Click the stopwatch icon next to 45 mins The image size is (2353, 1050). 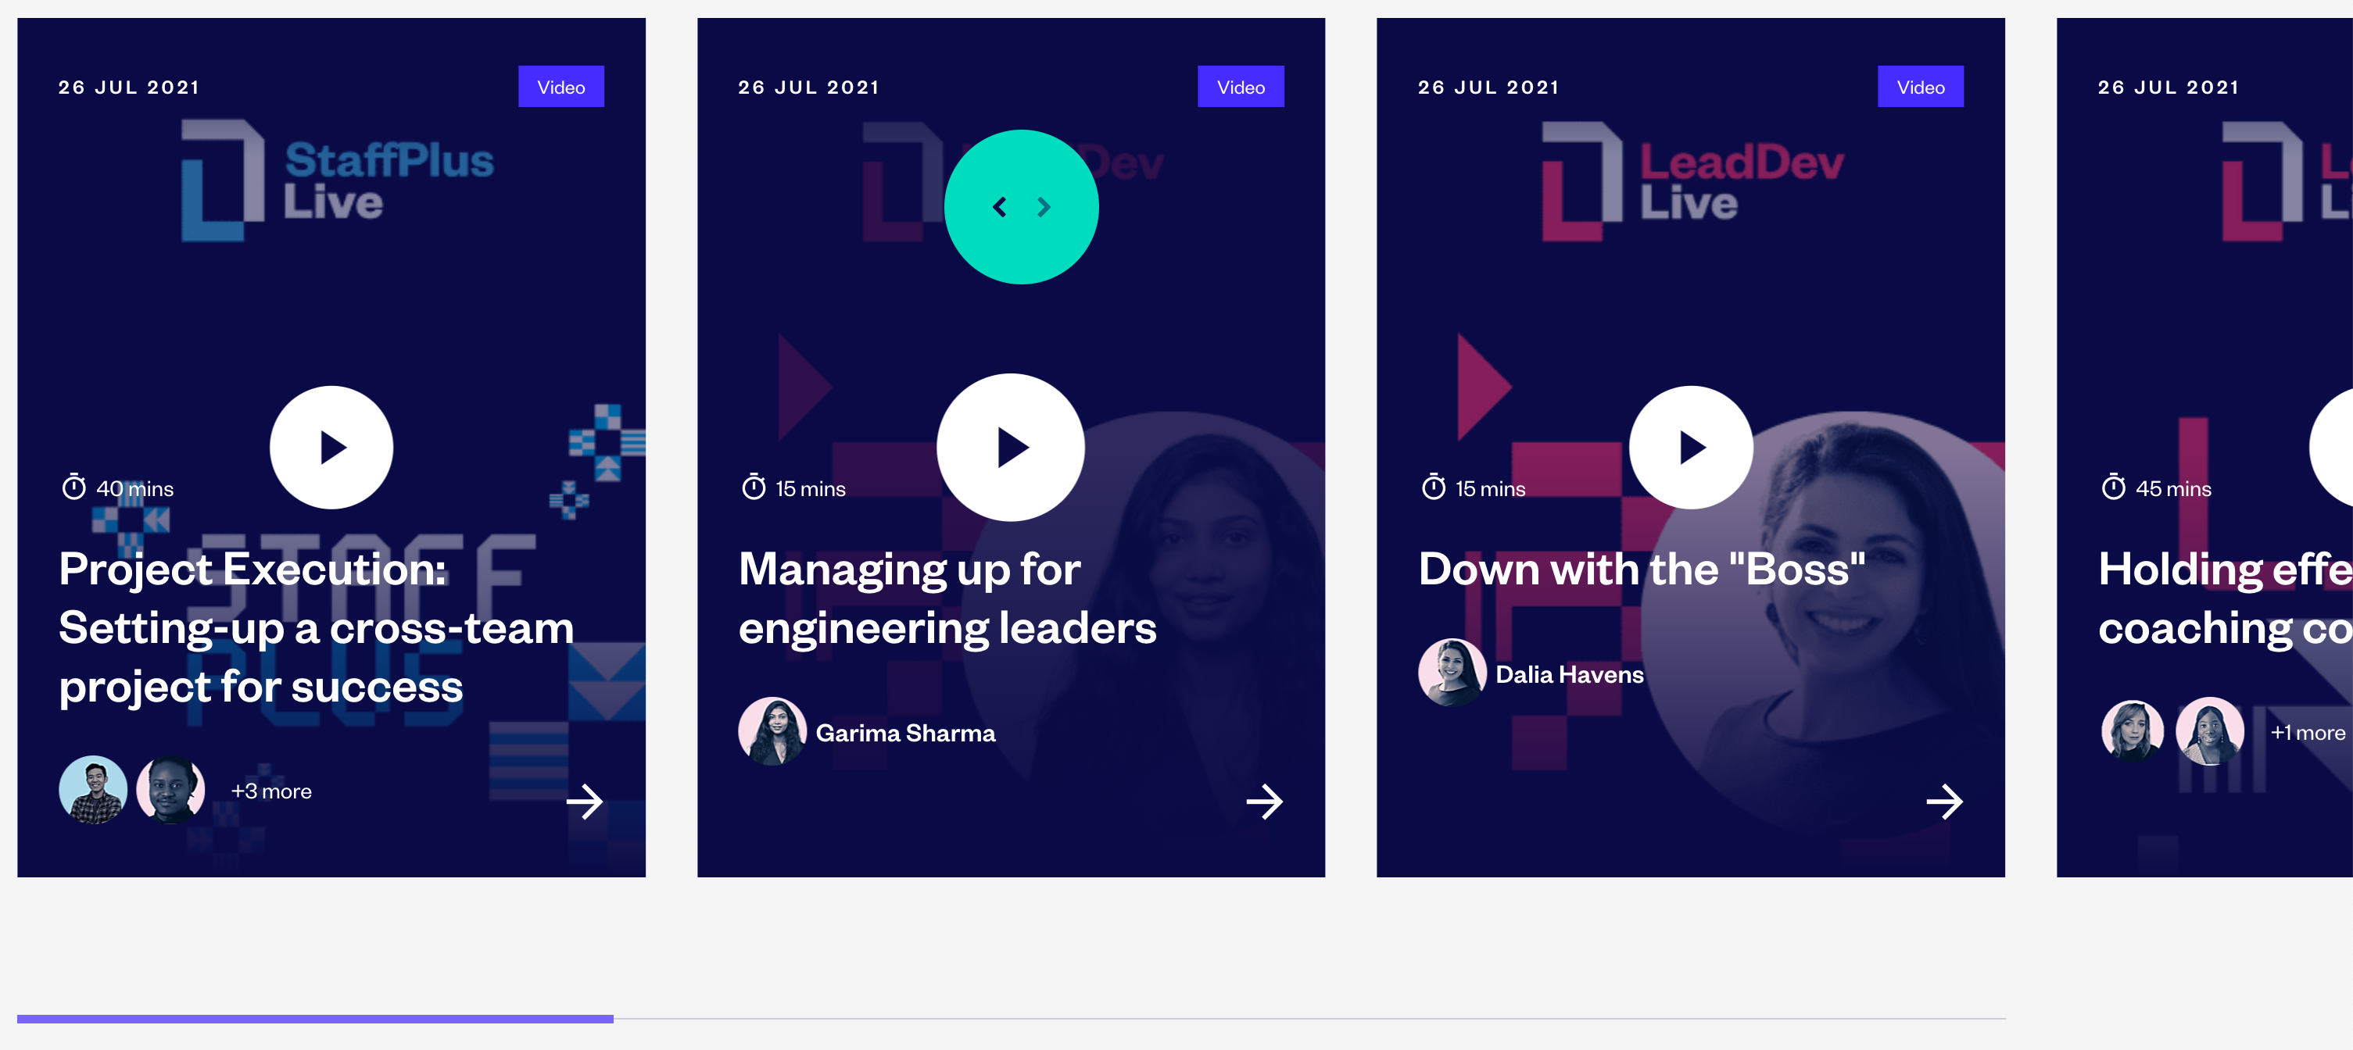[2114, 487]
